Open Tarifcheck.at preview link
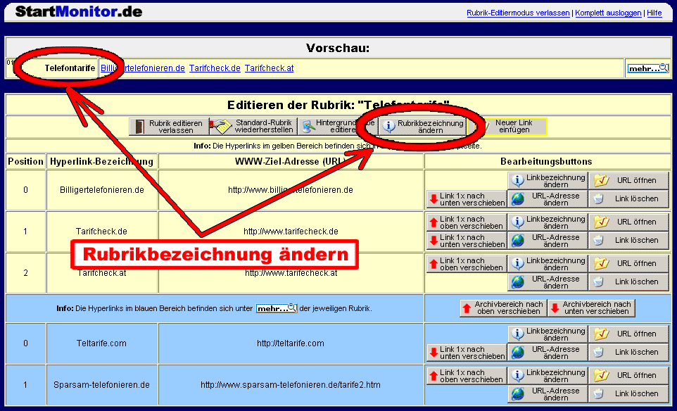The width and height of the screenshot is (677, 411). 269,68
